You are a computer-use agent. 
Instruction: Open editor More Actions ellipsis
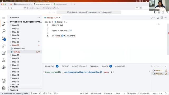pos(166,18)
